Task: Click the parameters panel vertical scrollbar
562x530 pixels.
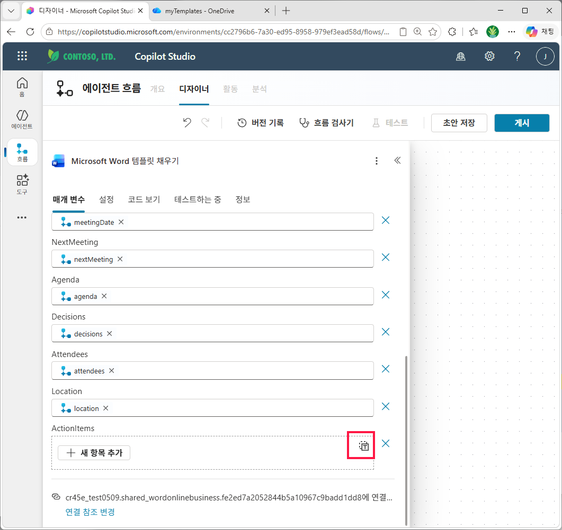Action: [406, 440]
